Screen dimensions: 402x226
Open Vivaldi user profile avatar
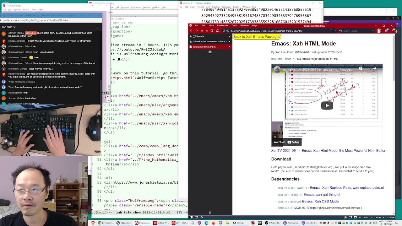pos(379,31)
